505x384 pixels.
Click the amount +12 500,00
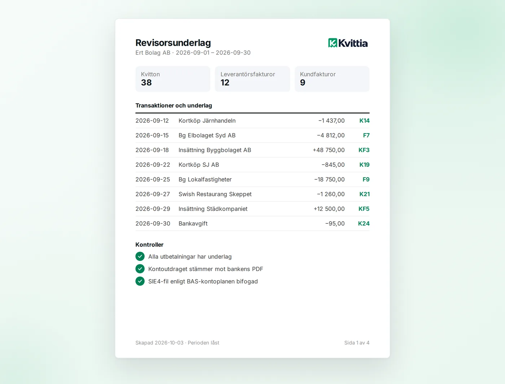[329, 209]
